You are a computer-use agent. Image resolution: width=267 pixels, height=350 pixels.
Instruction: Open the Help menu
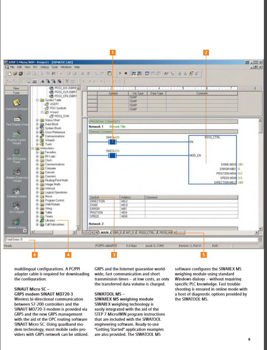[x=77, y=67]
